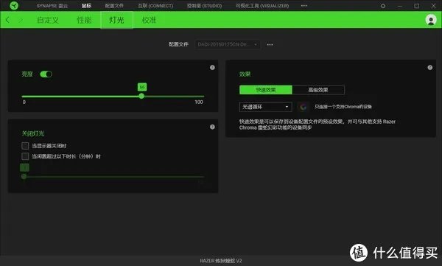Select the 高级效果 button

pos(318,90)
